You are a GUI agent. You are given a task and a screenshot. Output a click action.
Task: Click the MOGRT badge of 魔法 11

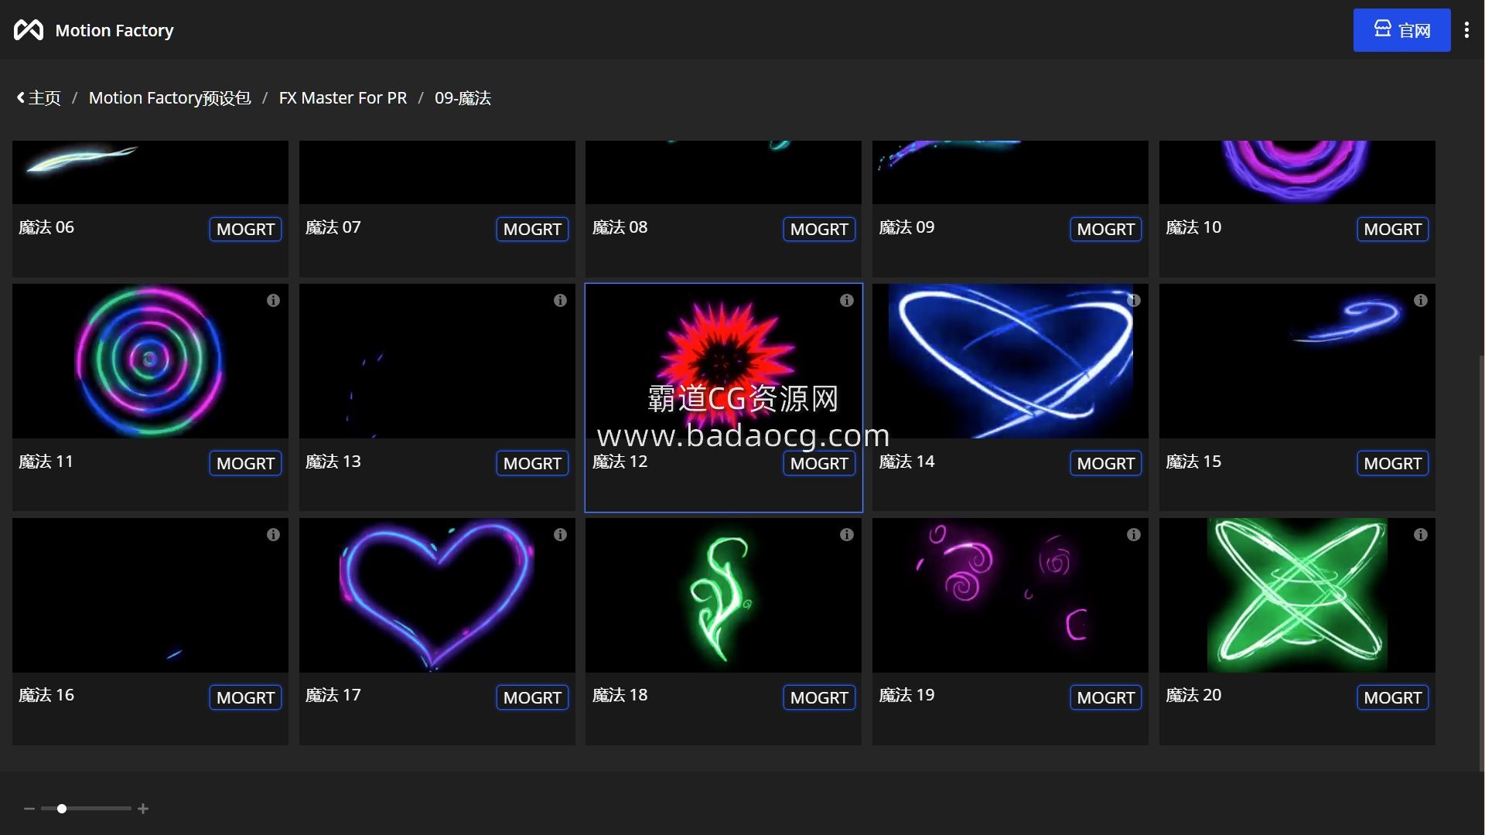(x=245, y=463)
